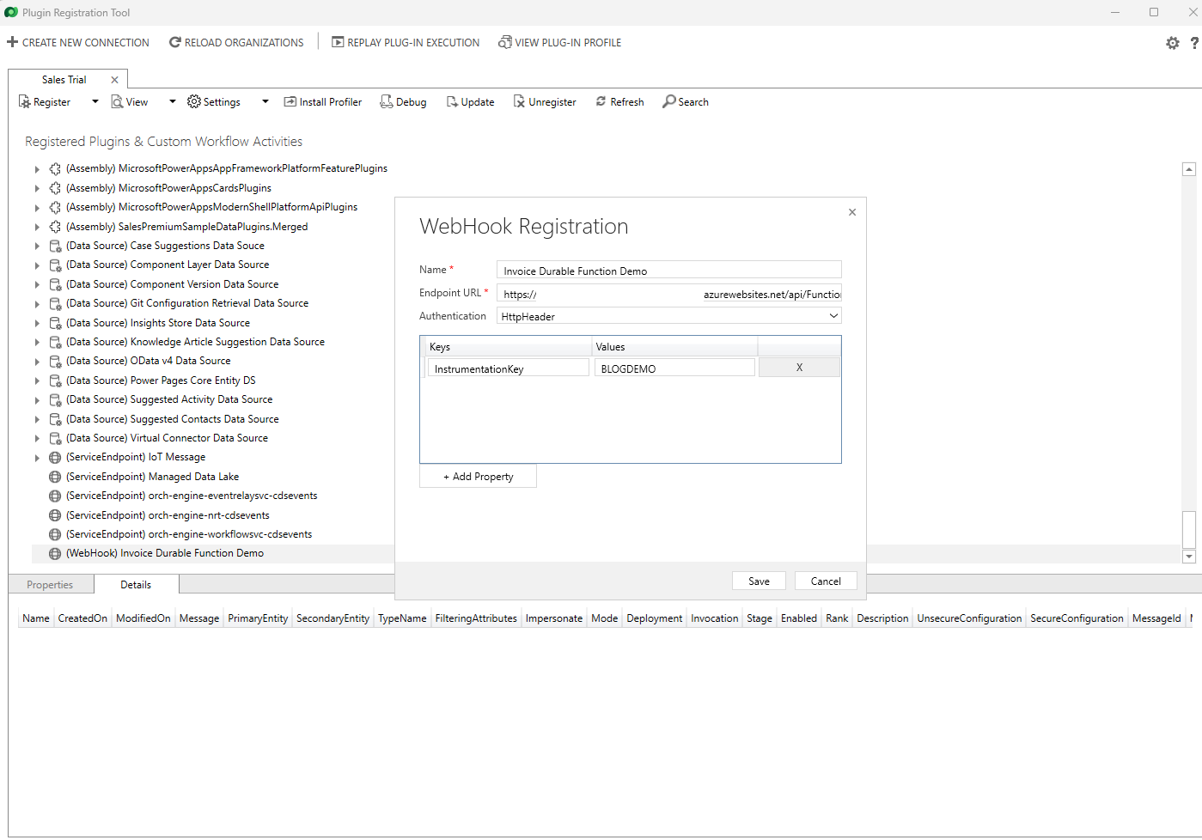Click the webhook Name field
This screenshot has width=1202, height=840.
click(668, 271)
